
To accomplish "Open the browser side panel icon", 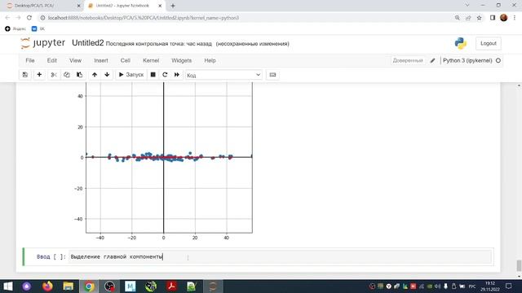I will [x=493, y=18].
